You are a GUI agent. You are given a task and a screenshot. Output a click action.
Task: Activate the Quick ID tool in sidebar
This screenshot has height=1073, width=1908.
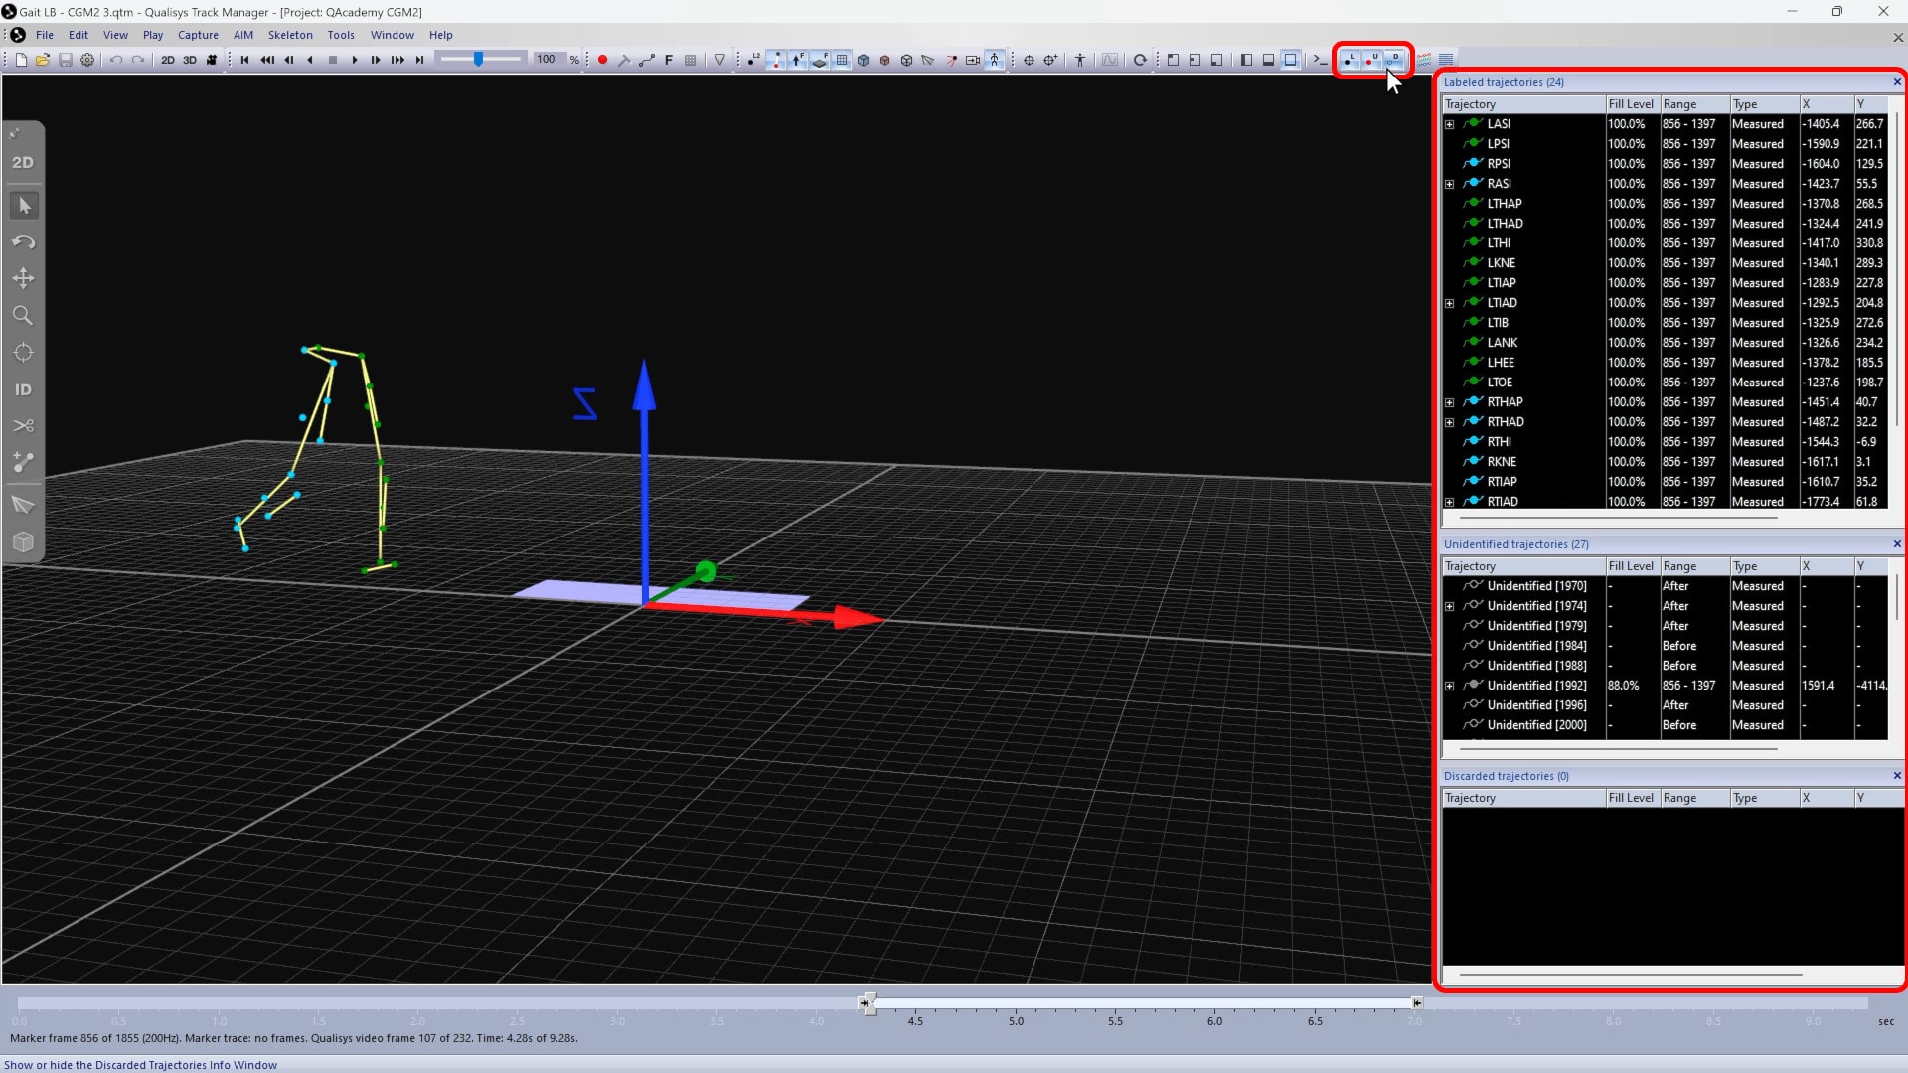click(x=24, y=389)
